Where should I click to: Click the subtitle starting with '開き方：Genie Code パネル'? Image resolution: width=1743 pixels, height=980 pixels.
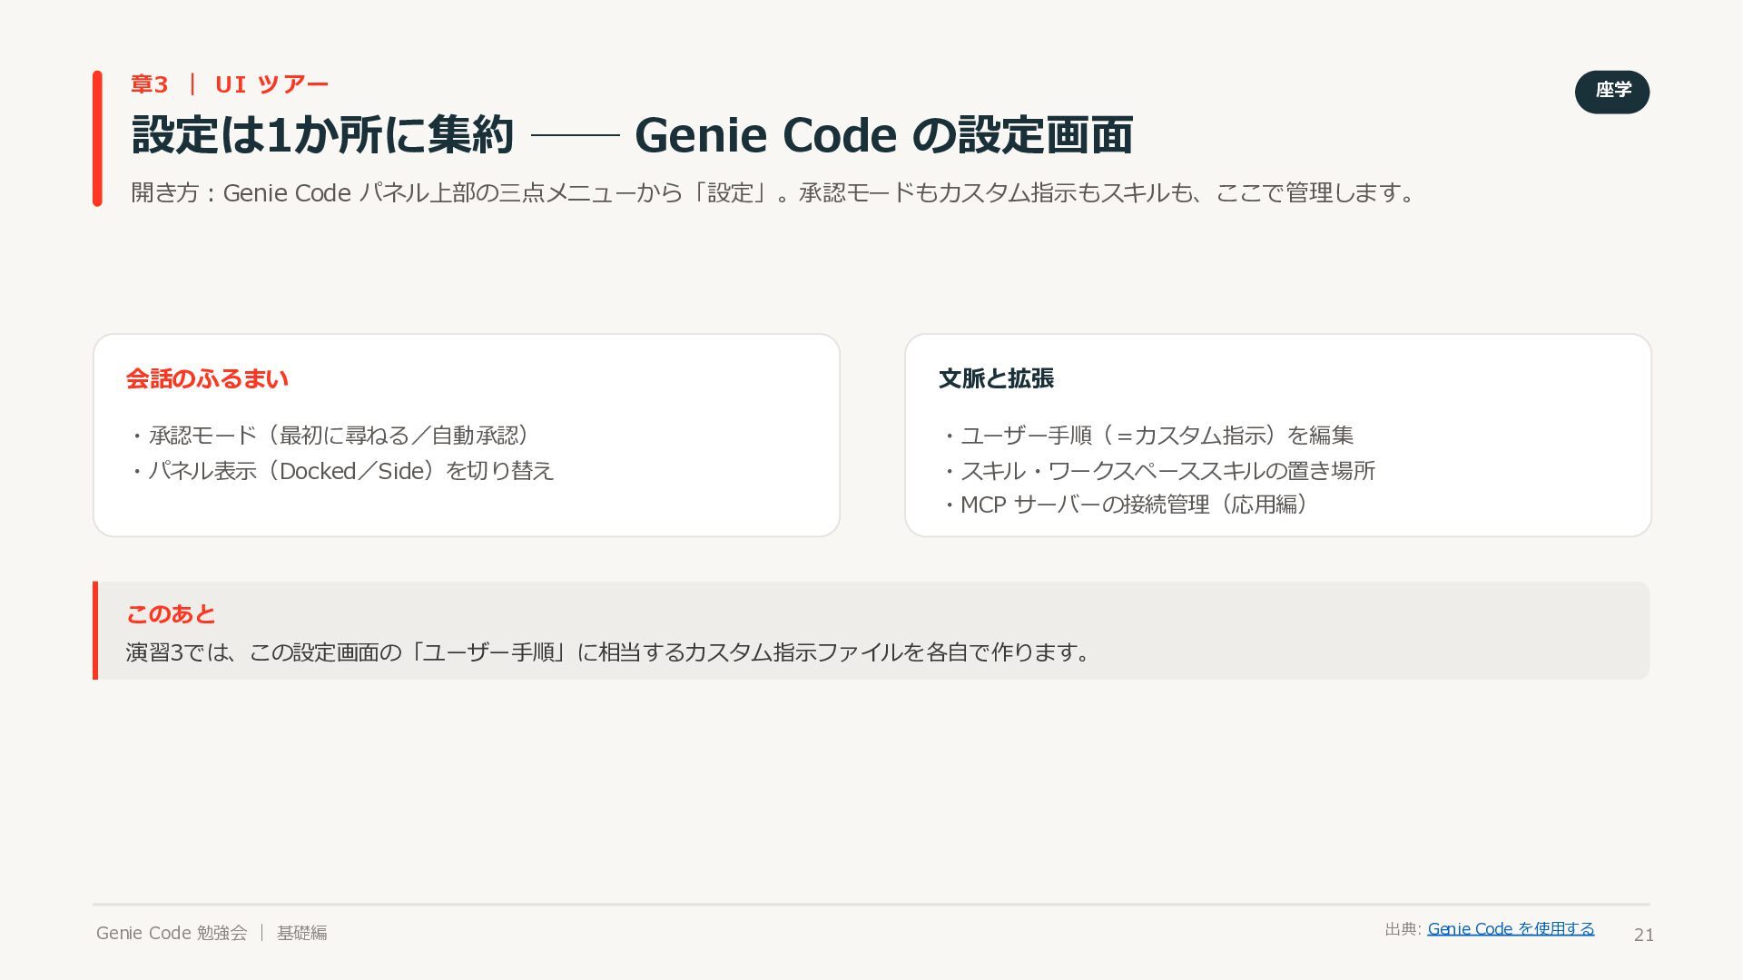(774, 192)
